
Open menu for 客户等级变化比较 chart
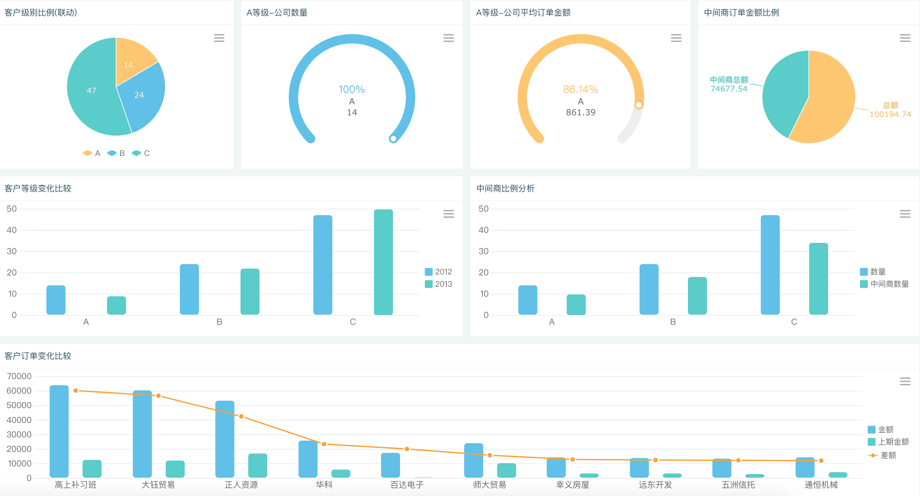point(449,214)
